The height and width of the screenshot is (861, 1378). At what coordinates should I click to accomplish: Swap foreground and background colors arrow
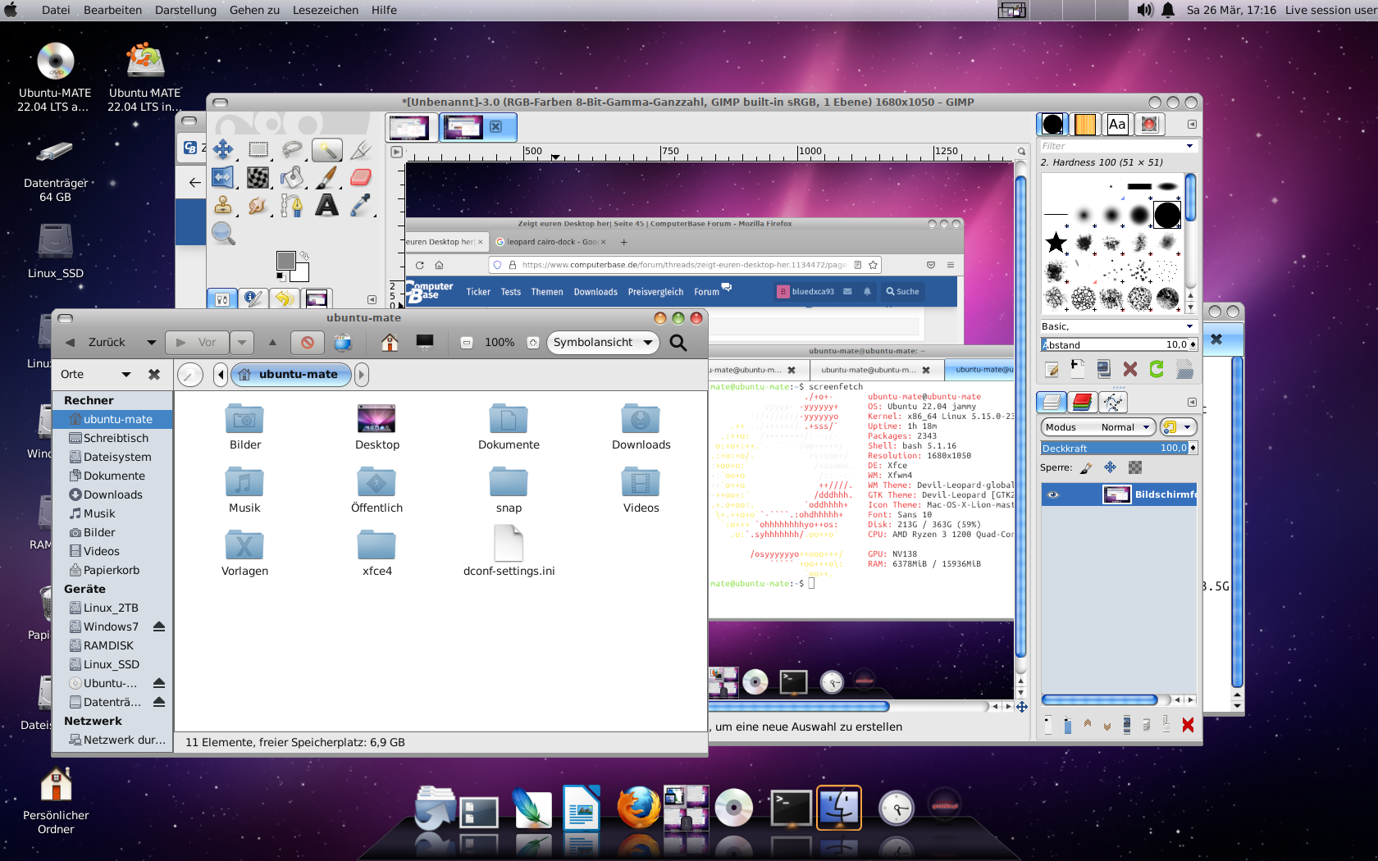pos(304,255)
